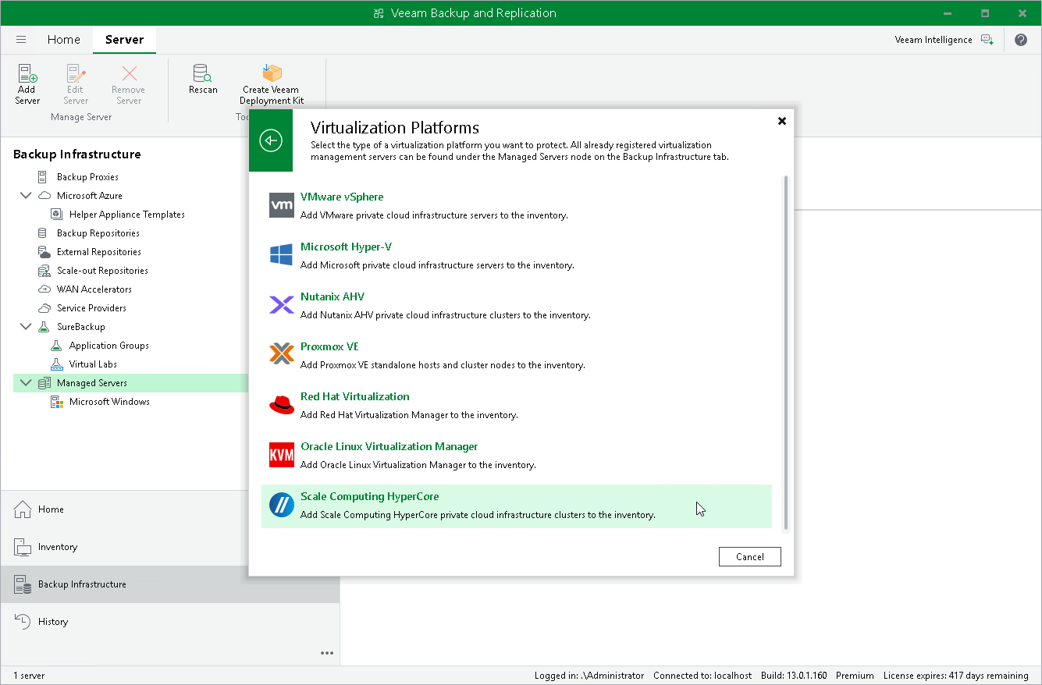Screen dimensions: 1042x685
Task: Click "Build: 13.0.1.160" in status bar
Action: [x=794, y=676]
